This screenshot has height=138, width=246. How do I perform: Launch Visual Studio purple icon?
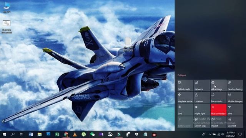pos(101,134)
